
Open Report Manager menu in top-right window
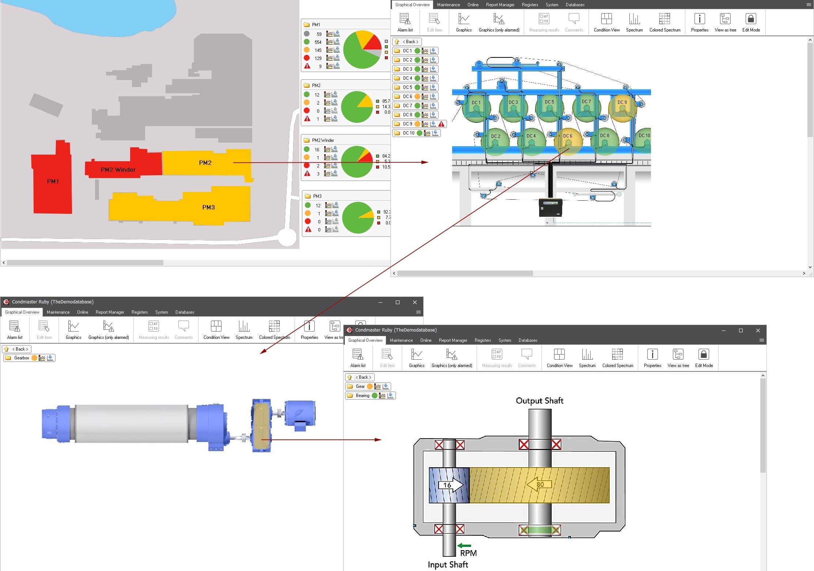500,5
